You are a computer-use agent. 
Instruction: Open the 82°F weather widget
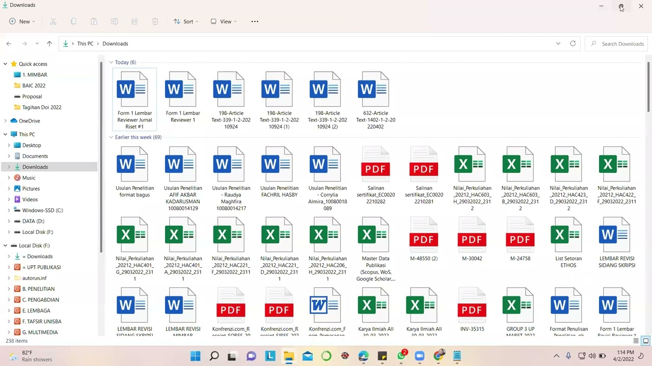(31, 356)
